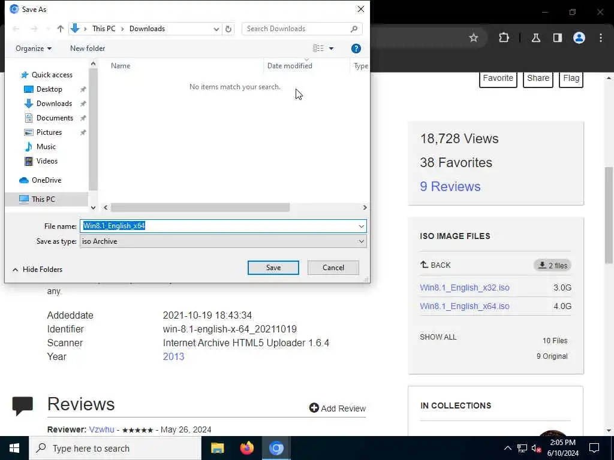Open muted volume icon in tray

click(x=537, y=448)
